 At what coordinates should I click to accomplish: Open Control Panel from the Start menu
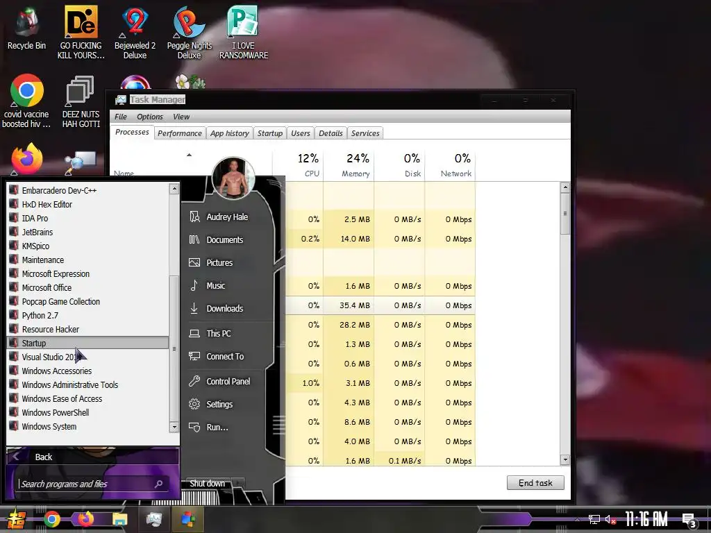(x=228, y=382)
